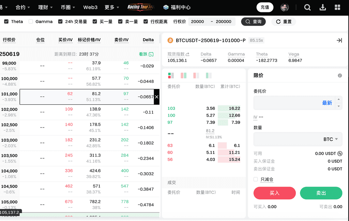The image size is (349, 221).
Task: Open the four-square grid apps menu
Action: 337,7
